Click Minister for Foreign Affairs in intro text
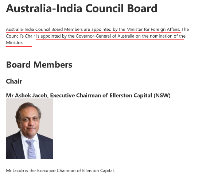The height and width of the screenshot is (177, 202). [x=153, y=30]
